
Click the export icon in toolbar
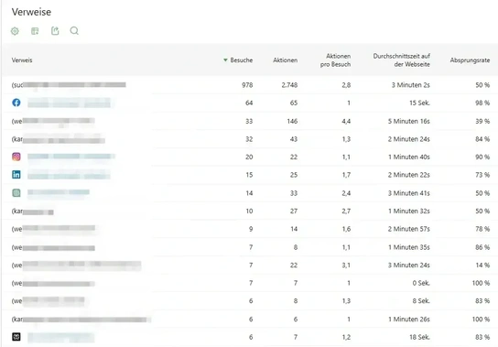click(x=55, y=31)
